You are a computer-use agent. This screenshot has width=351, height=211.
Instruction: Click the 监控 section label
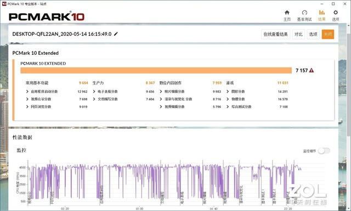coord(21,150)
